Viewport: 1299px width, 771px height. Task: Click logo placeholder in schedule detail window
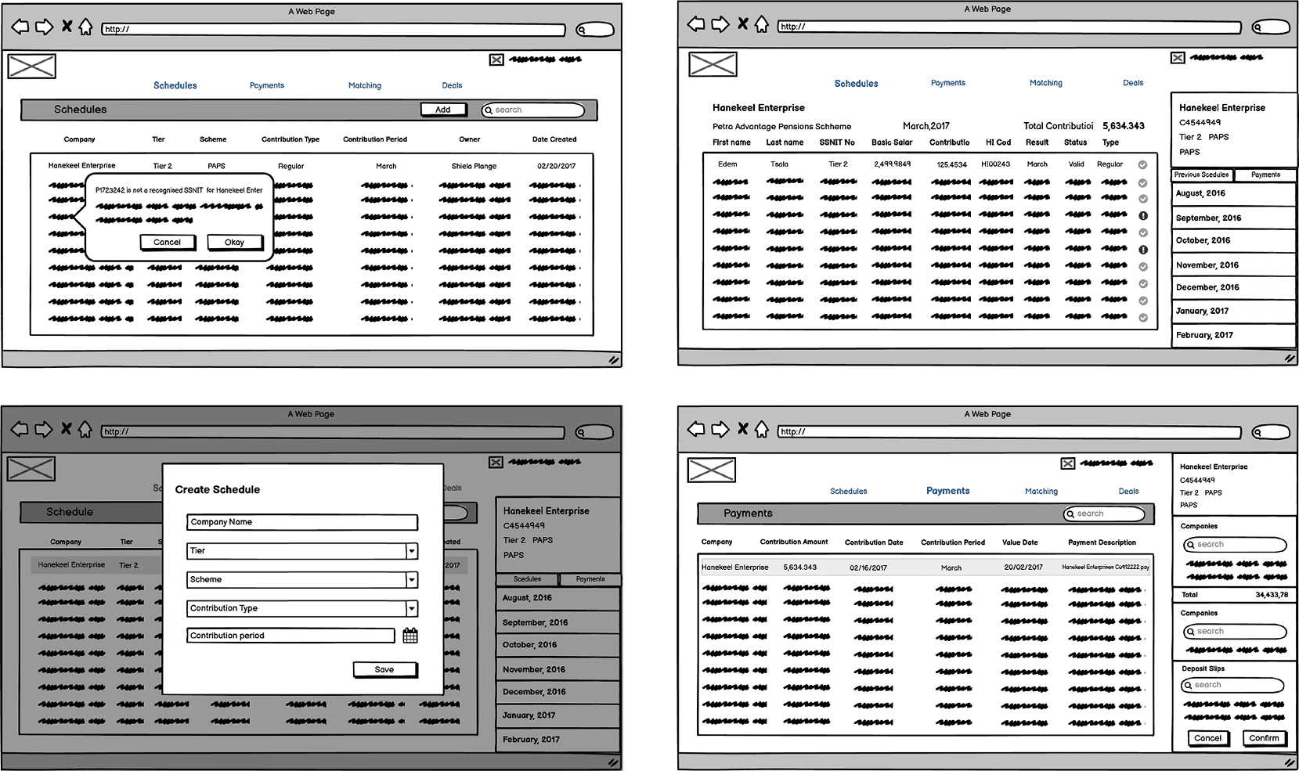(x=713, y=64)
